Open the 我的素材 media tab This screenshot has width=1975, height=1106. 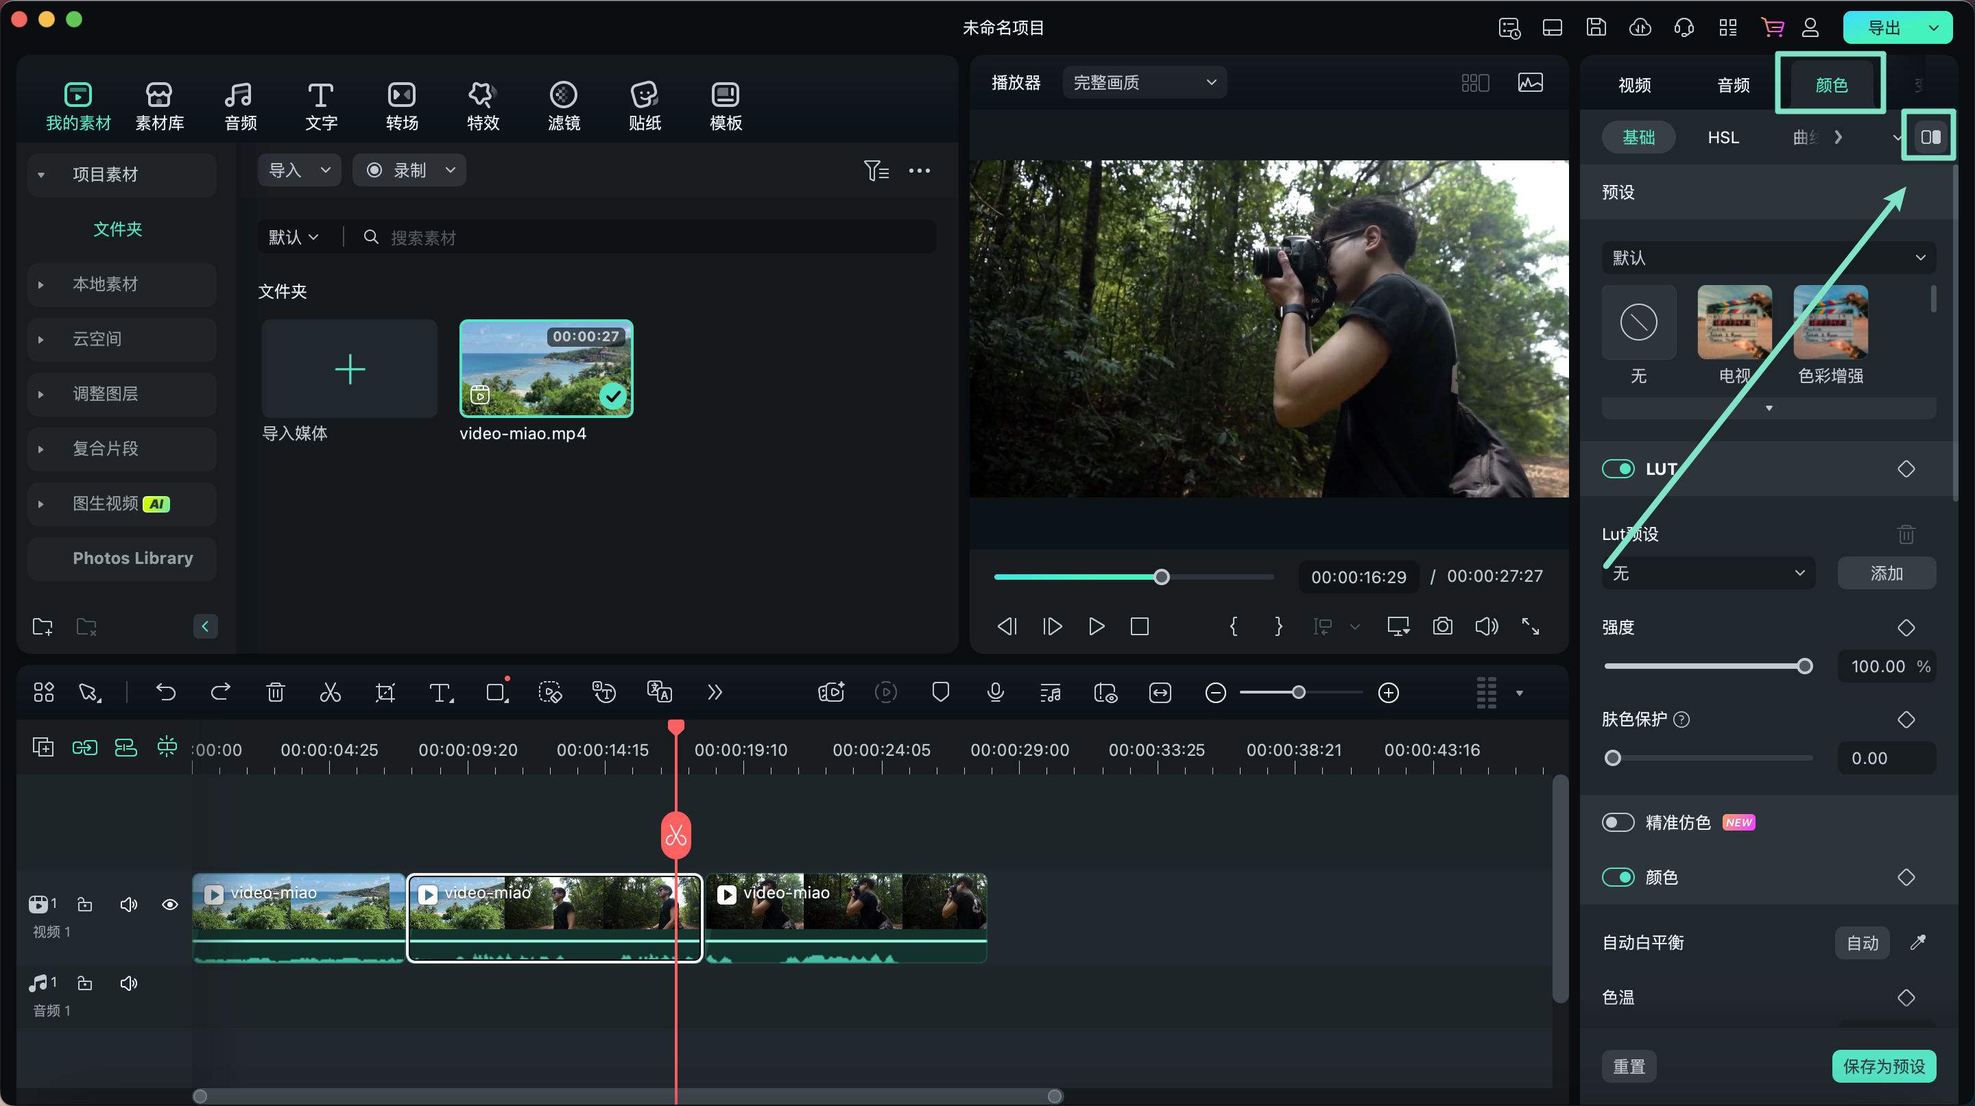click(x=78, y=106)
